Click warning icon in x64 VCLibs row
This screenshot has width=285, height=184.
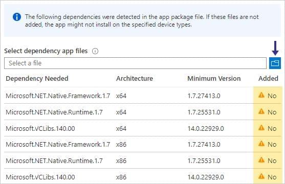pyautogui.click(x=261, y=128)
